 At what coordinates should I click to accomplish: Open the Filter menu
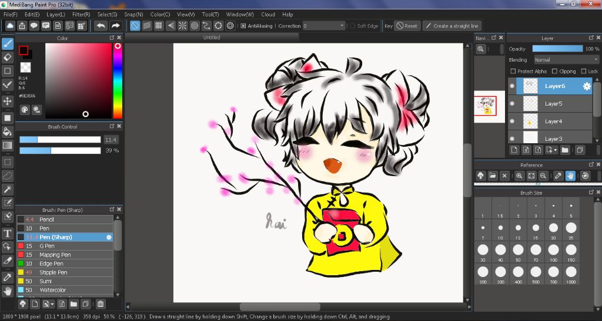pos(81,15)
